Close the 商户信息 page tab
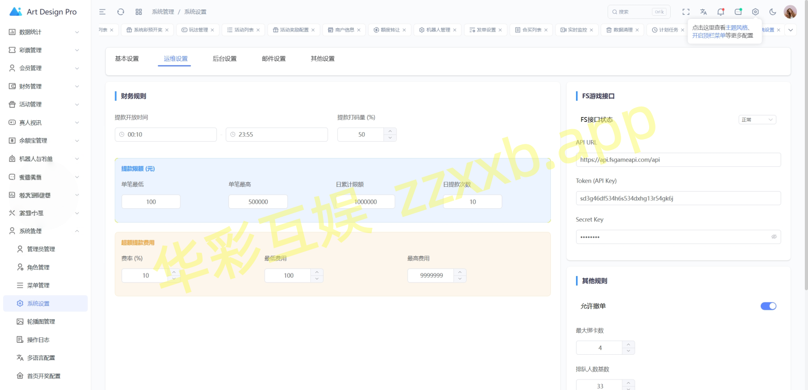Image resolution: width=808 pixels, height=390 pixels. [x=359, y=30]
